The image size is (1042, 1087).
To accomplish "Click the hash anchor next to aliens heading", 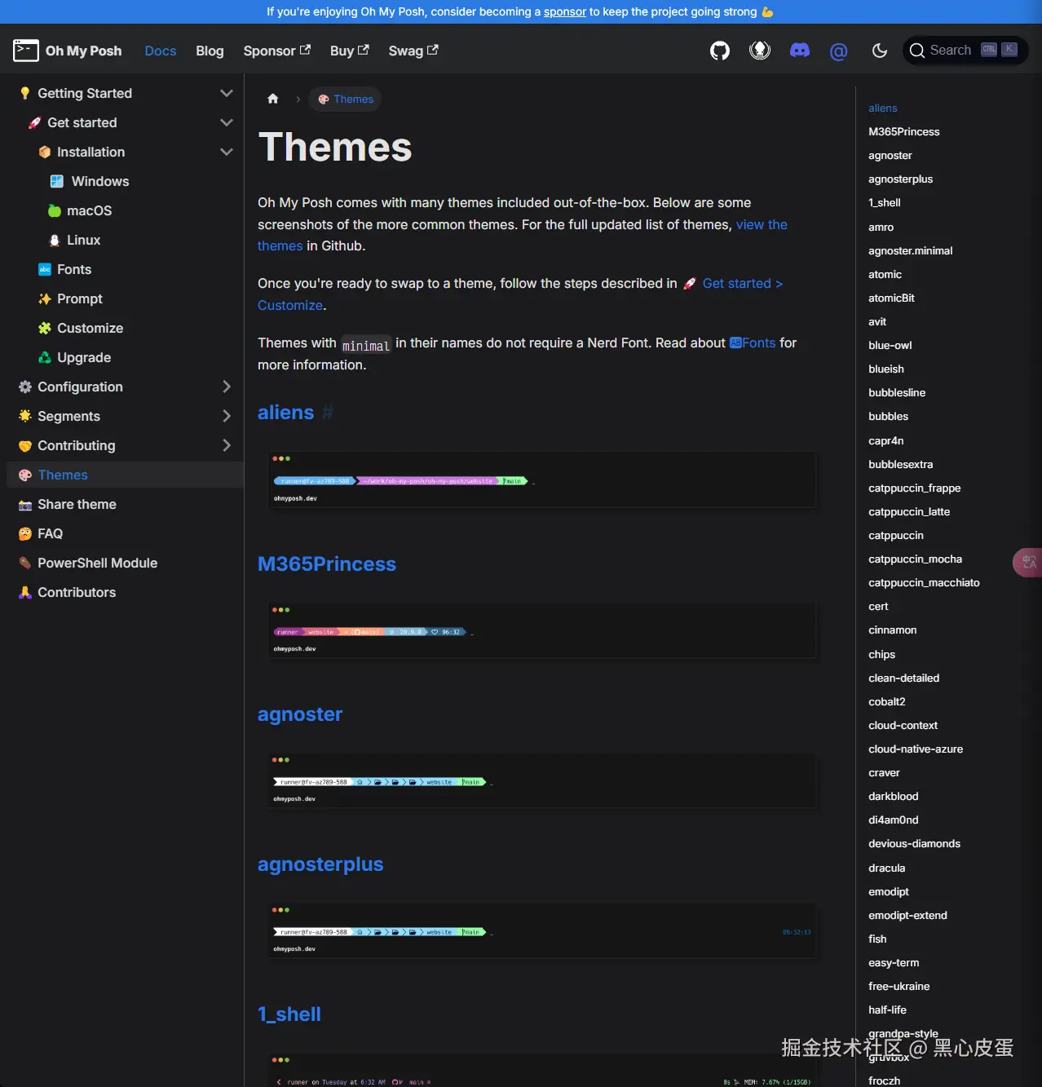I will pyautogui.click(x=328, y=413).
